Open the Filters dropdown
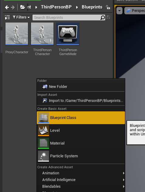The width and height of the screenshot is (145, 192). (x=21, y=17)
